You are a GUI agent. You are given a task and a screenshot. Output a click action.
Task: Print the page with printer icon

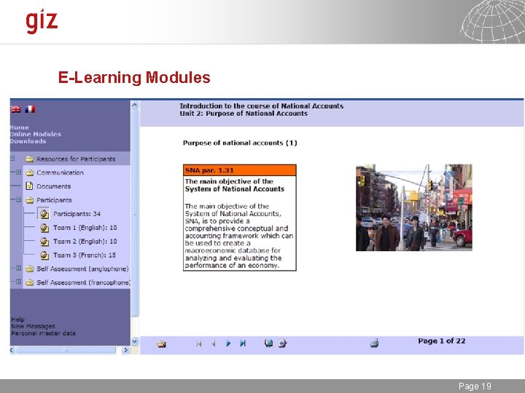[374, 344]
